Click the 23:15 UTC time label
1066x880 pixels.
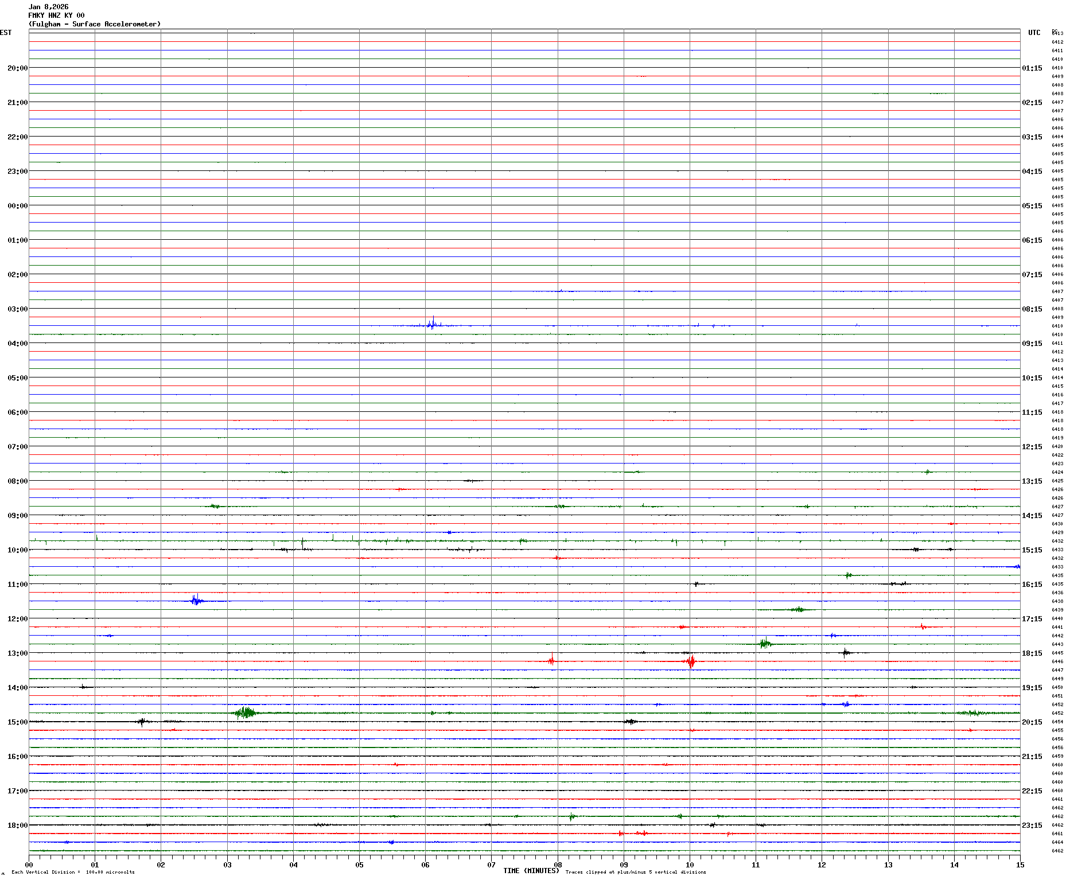pos(1032,826)
